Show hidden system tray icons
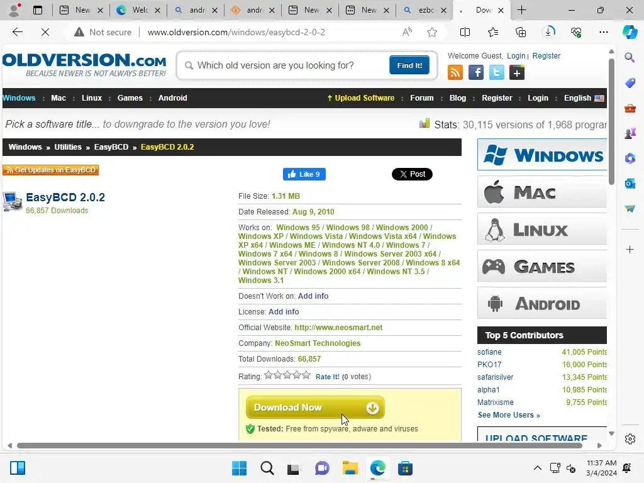 click(537, 468)
